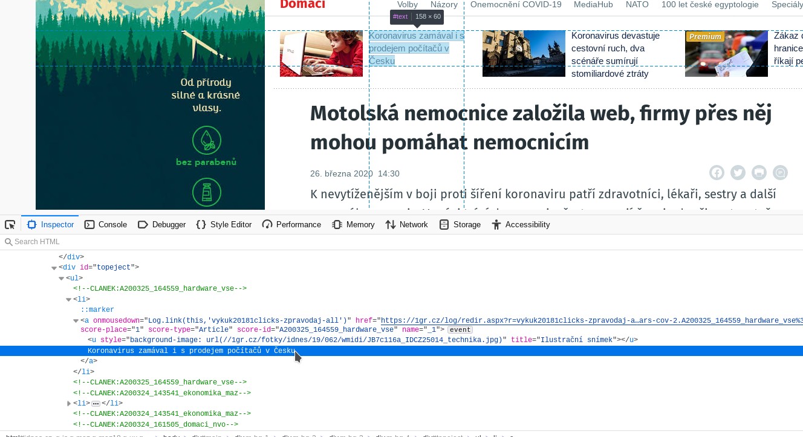Click the forest hair-care advertisement banner

[150, 105]
